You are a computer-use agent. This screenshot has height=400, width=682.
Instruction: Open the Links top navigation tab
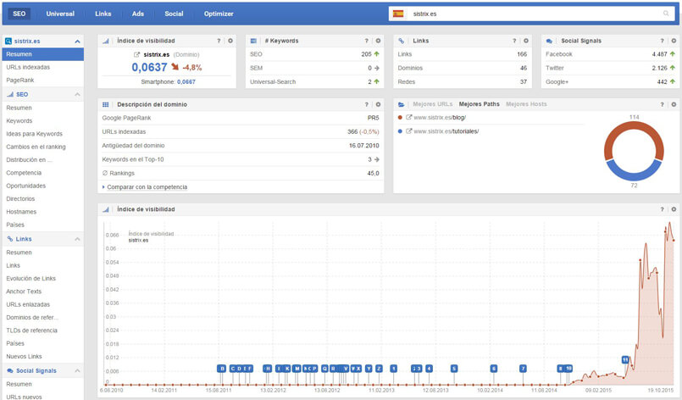pos(103,14)
